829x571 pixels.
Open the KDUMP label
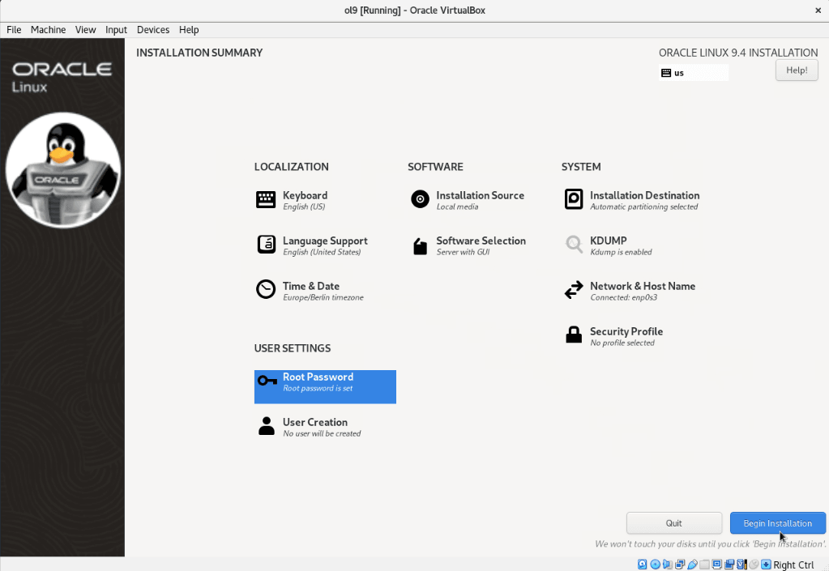click(x=608, y=241)
